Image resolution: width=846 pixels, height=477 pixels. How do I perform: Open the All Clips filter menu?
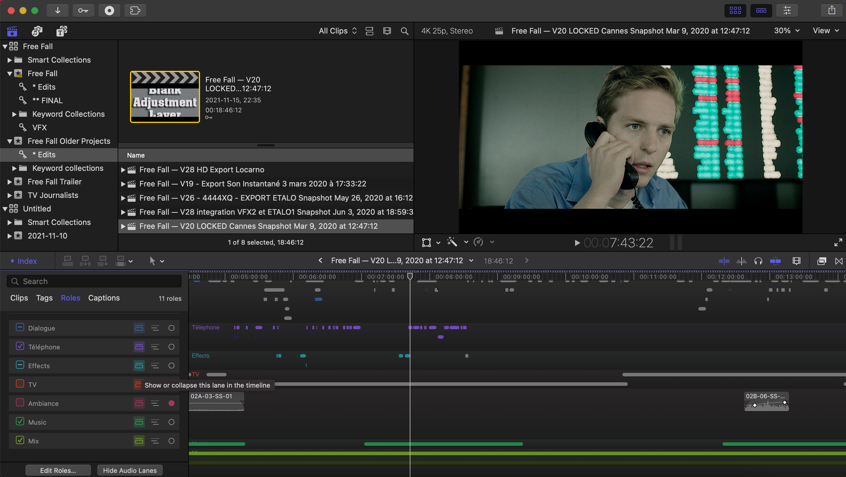(x=338, y=31)
